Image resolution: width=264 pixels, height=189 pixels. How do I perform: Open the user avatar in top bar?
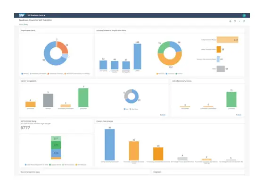244,16
